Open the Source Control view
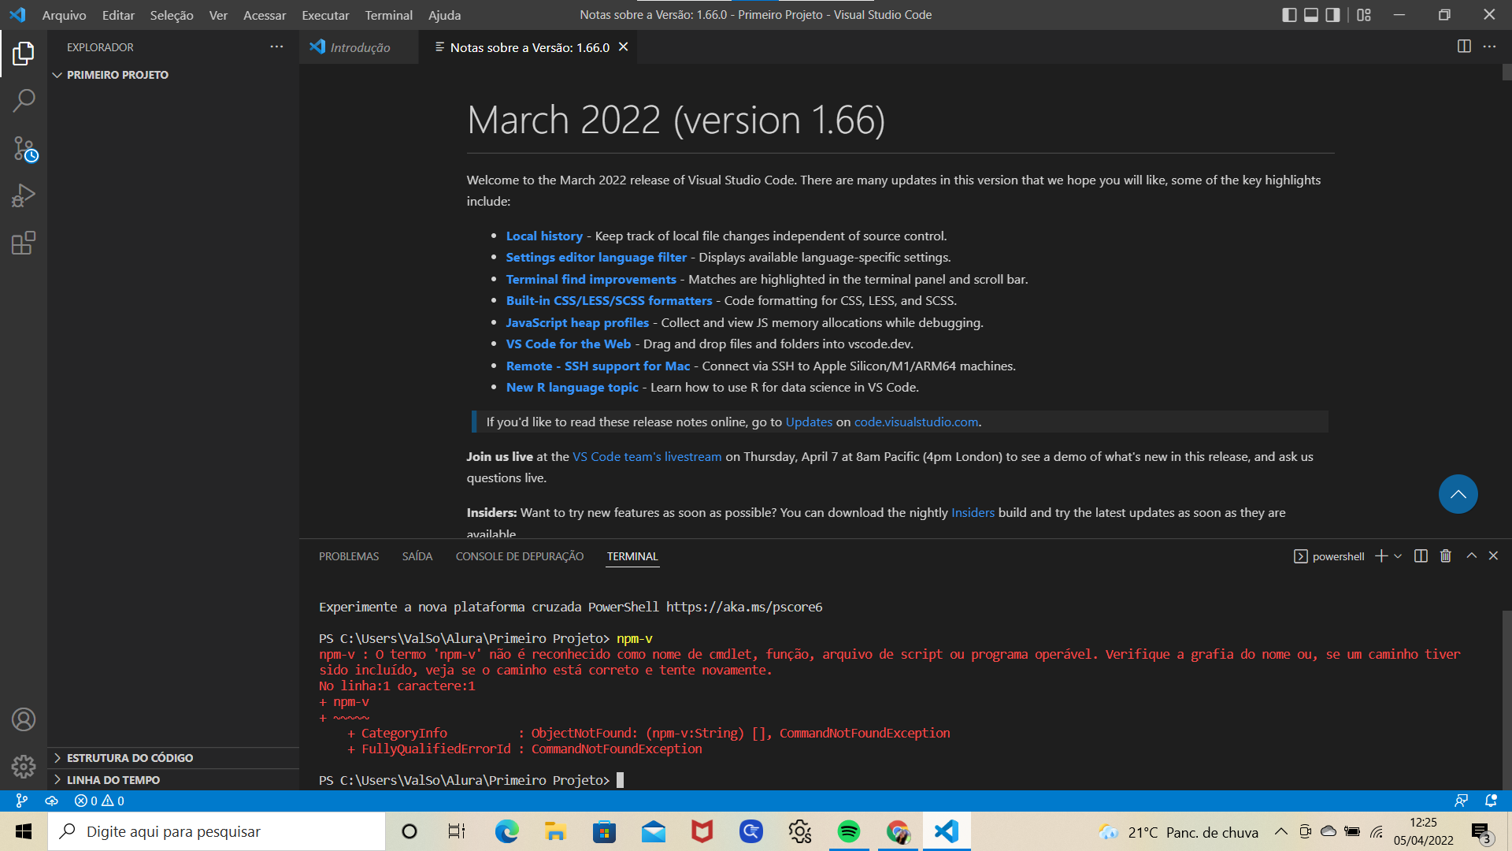The height and width of the screenshot is (851, 1512). [x=24, y=148]
